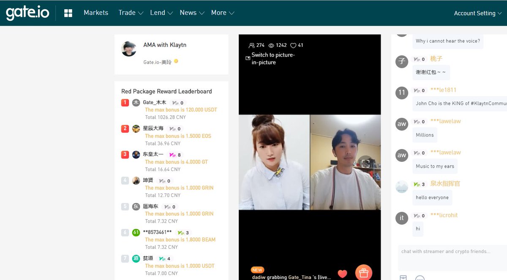Click 'The max bonus is 4.0000 GT'

pyautogui.click(x=177, y=162)
